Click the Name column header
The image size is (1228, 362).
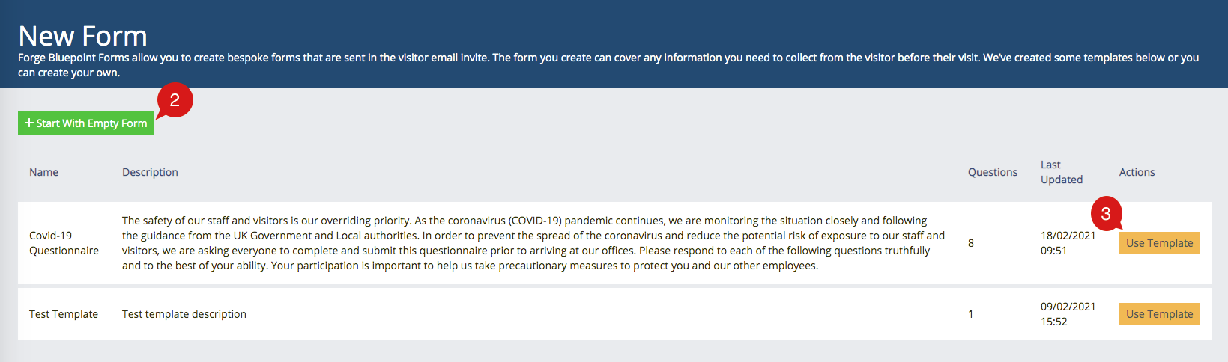(43, 172)
